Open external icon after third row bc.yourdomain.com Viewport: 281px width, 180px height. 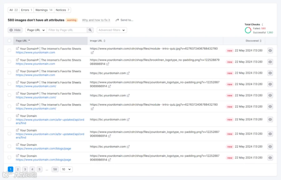tap(128, 73)
